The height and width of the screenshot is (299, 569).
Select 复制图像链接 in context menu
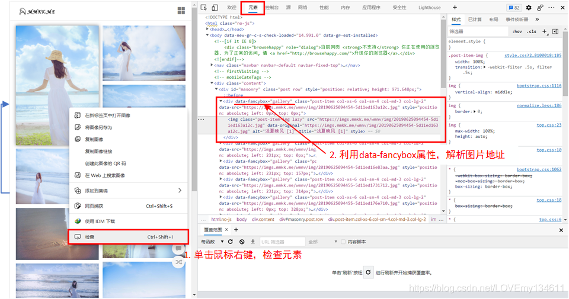129,151
